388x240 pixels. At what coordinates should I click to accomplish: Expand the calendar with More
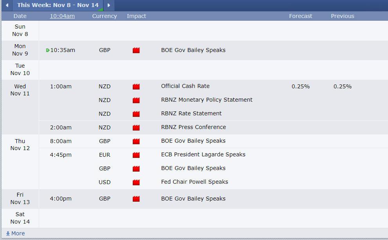[x=15, y=233]
